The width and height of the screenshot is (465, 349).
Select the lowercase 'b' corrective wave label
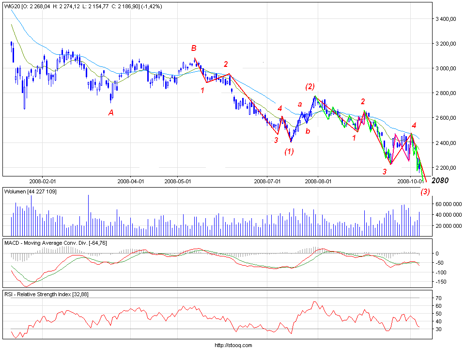pyautogui.click(x=308, y=131)
